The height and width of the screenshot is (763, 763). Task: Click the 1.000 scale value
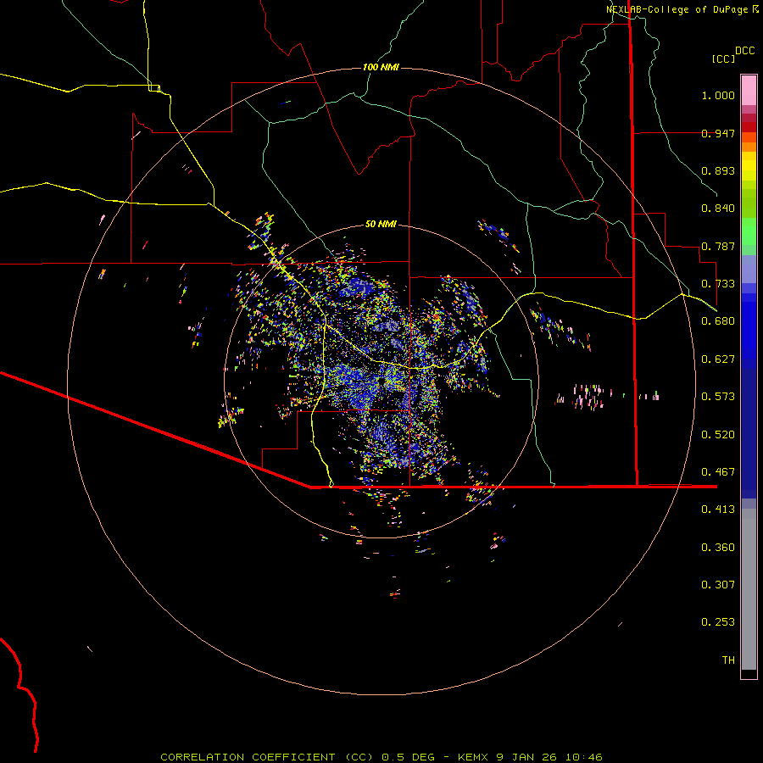[x=718, y=95]
